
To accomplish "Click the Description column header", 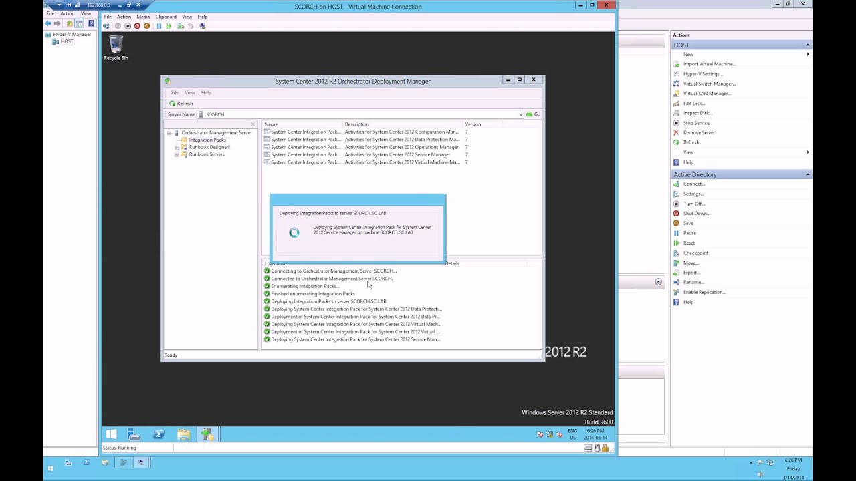I will tap(403, 124).
